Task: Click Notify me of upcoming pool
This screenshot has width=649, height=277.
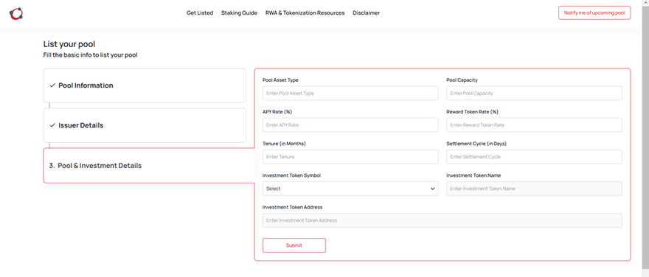Action: pos(594,13)
